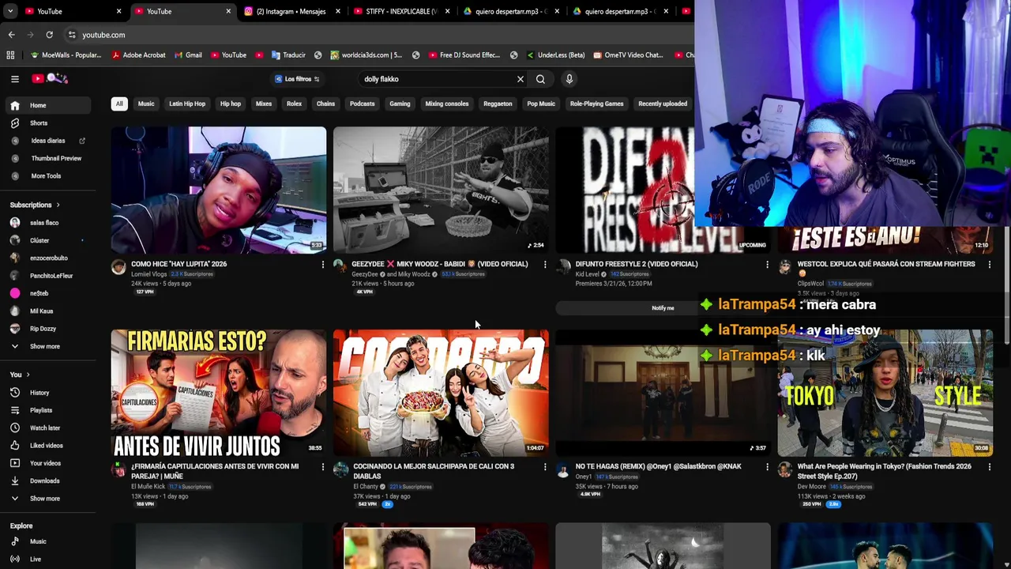The image size is (1011, 569).
Task: Open salas flaco subscription channel
Action: pyautogui.click(x=47, y=223)
